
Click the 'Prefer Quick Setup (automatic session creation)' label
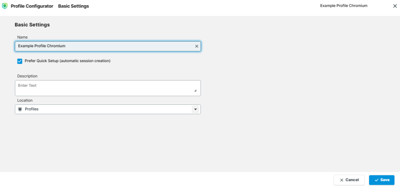67,61
